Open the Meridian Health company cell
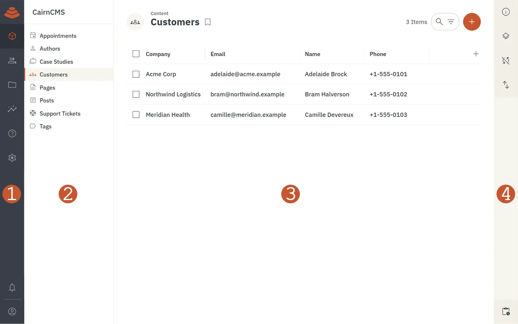This screenshot has width=518, height=324. click(x=168, y=115)
